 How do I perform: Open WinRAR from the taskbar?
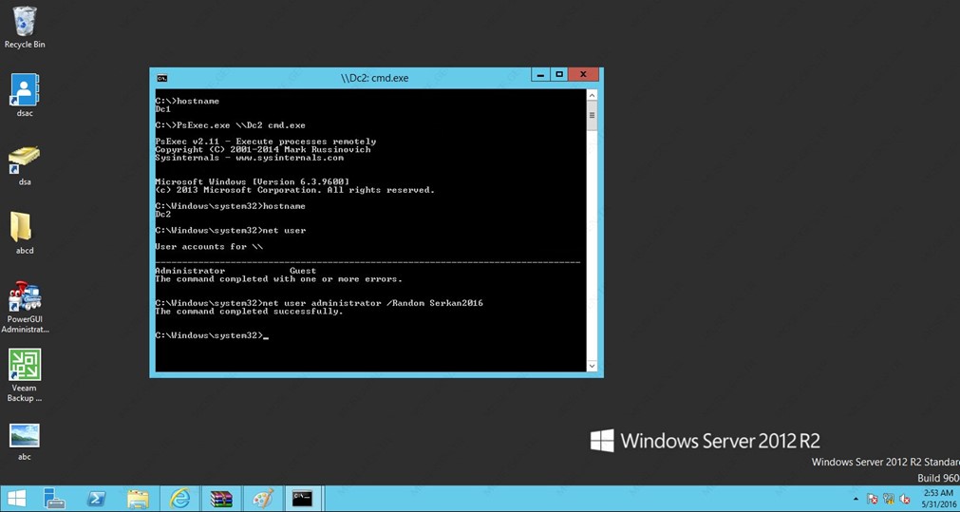[x=221, y=499]
